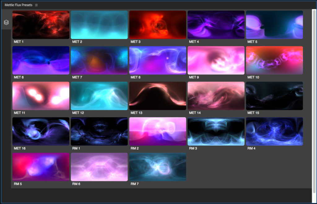Image resolution: width=317 pixels, height=204 pixels.
Task: Apply the MET 13 arc preset
Action: (x=158, y=96)
